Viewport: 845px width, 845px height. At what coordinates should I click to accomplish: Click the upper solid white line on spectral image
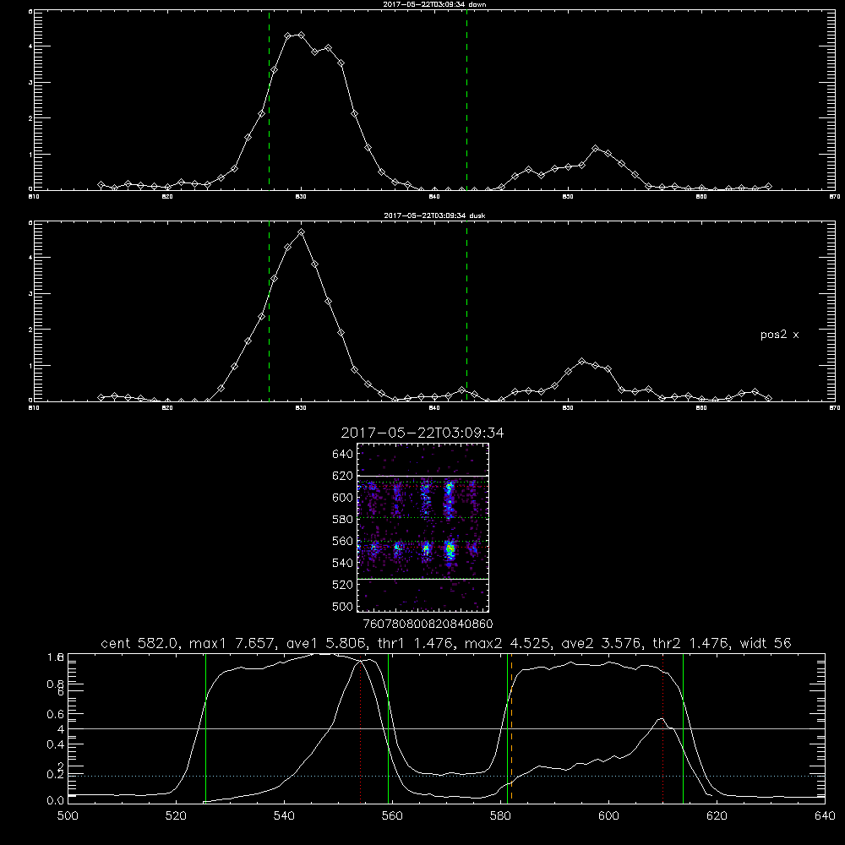(x=423, y=476)
